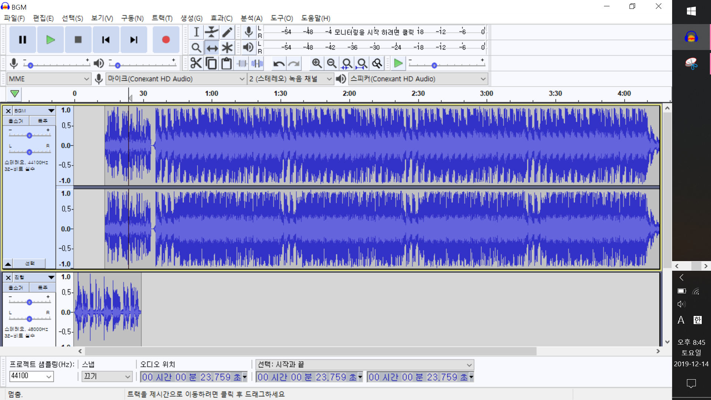Image resolution: width=711 pixels, height=400 pixels.
Task: Select the Envelope tool
Action: pos(211,32)
